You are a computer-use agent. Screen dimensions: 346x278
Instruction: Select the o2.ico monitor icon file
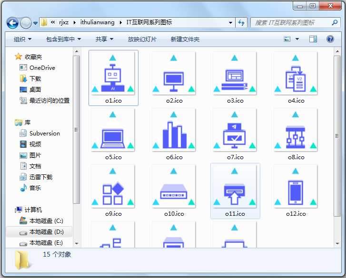click(x=174, y=77)
